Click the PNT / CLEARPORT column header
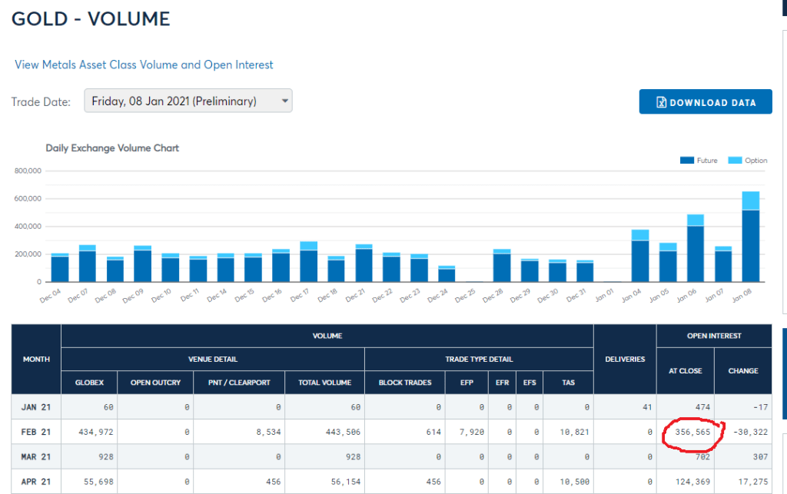The image size is (787, 494). coord(239,383)
